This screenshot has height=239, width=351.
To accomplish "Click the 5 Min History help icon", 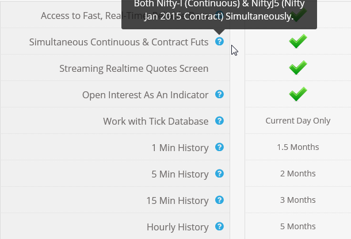I will 219,174.
